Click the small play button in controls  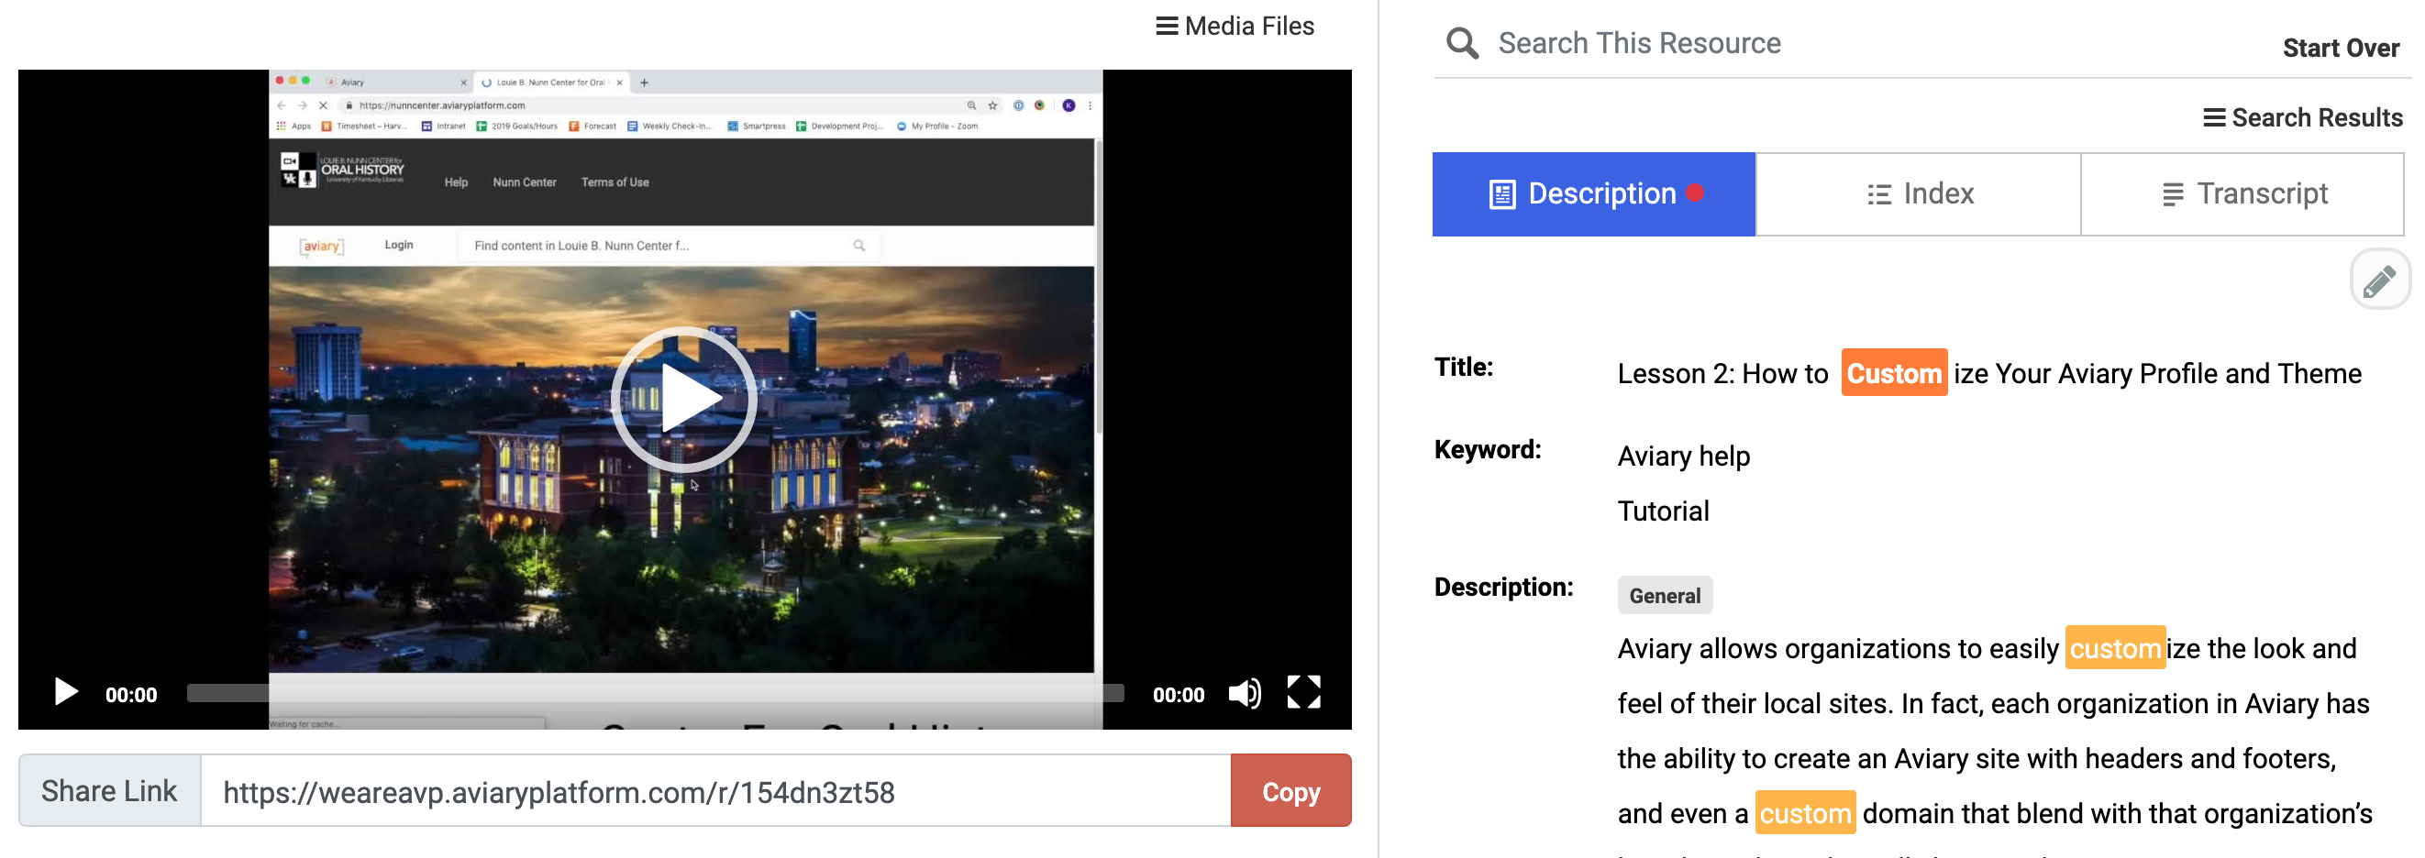(65, 692)
